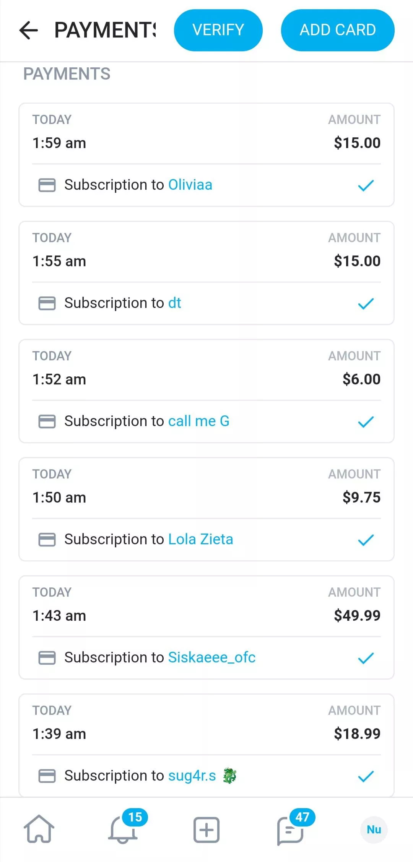The height and width of the screenshot is (862, 413).
Task: Tap the new post plus icon
Action: pyautogui.click(x=206, y=830)
